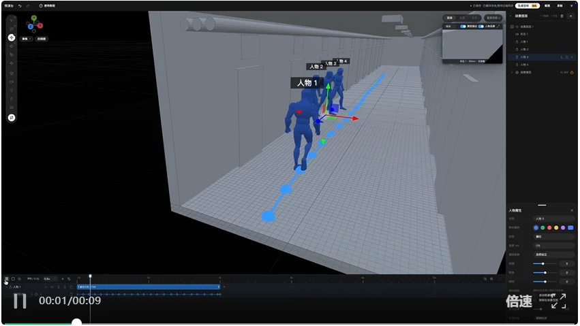Open the view dropdown at viewport top right

(493, 18)
